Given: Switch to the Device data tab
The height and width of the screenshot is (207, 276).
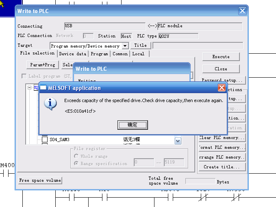Looking at the screenshot, I should (x=72, y=54).
